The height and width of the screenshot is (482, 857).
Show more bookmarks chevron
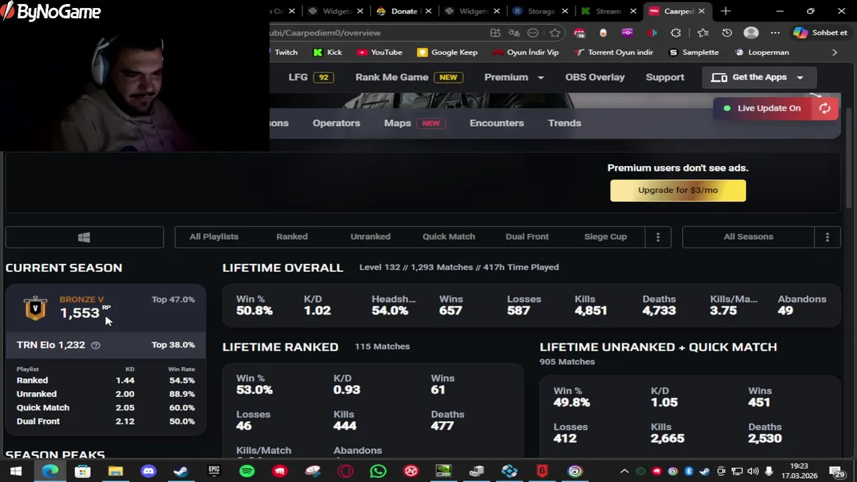(x=834, y=52)
